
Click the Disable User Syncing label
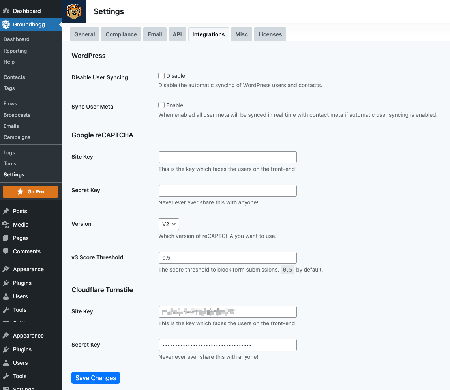(x=99, y=77)
